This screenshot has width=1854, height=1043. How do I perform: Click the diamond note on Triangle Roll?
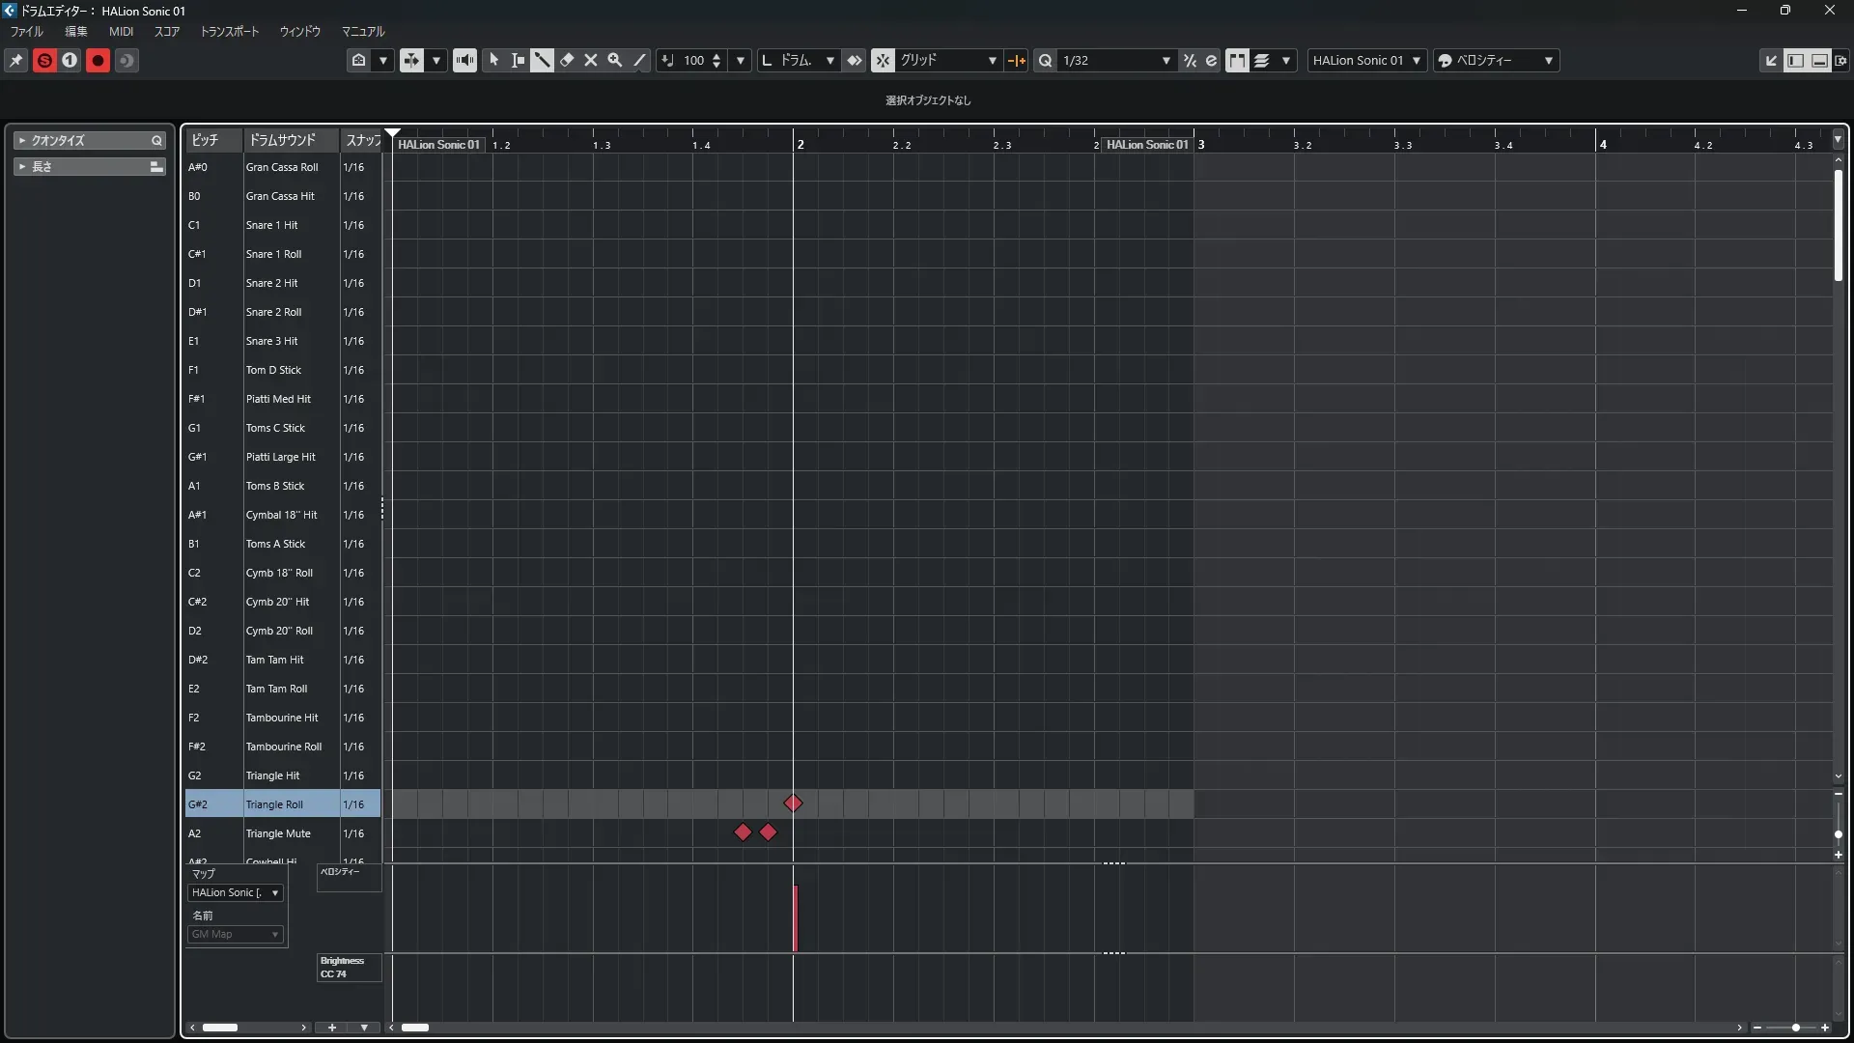(x=793, y=803)
